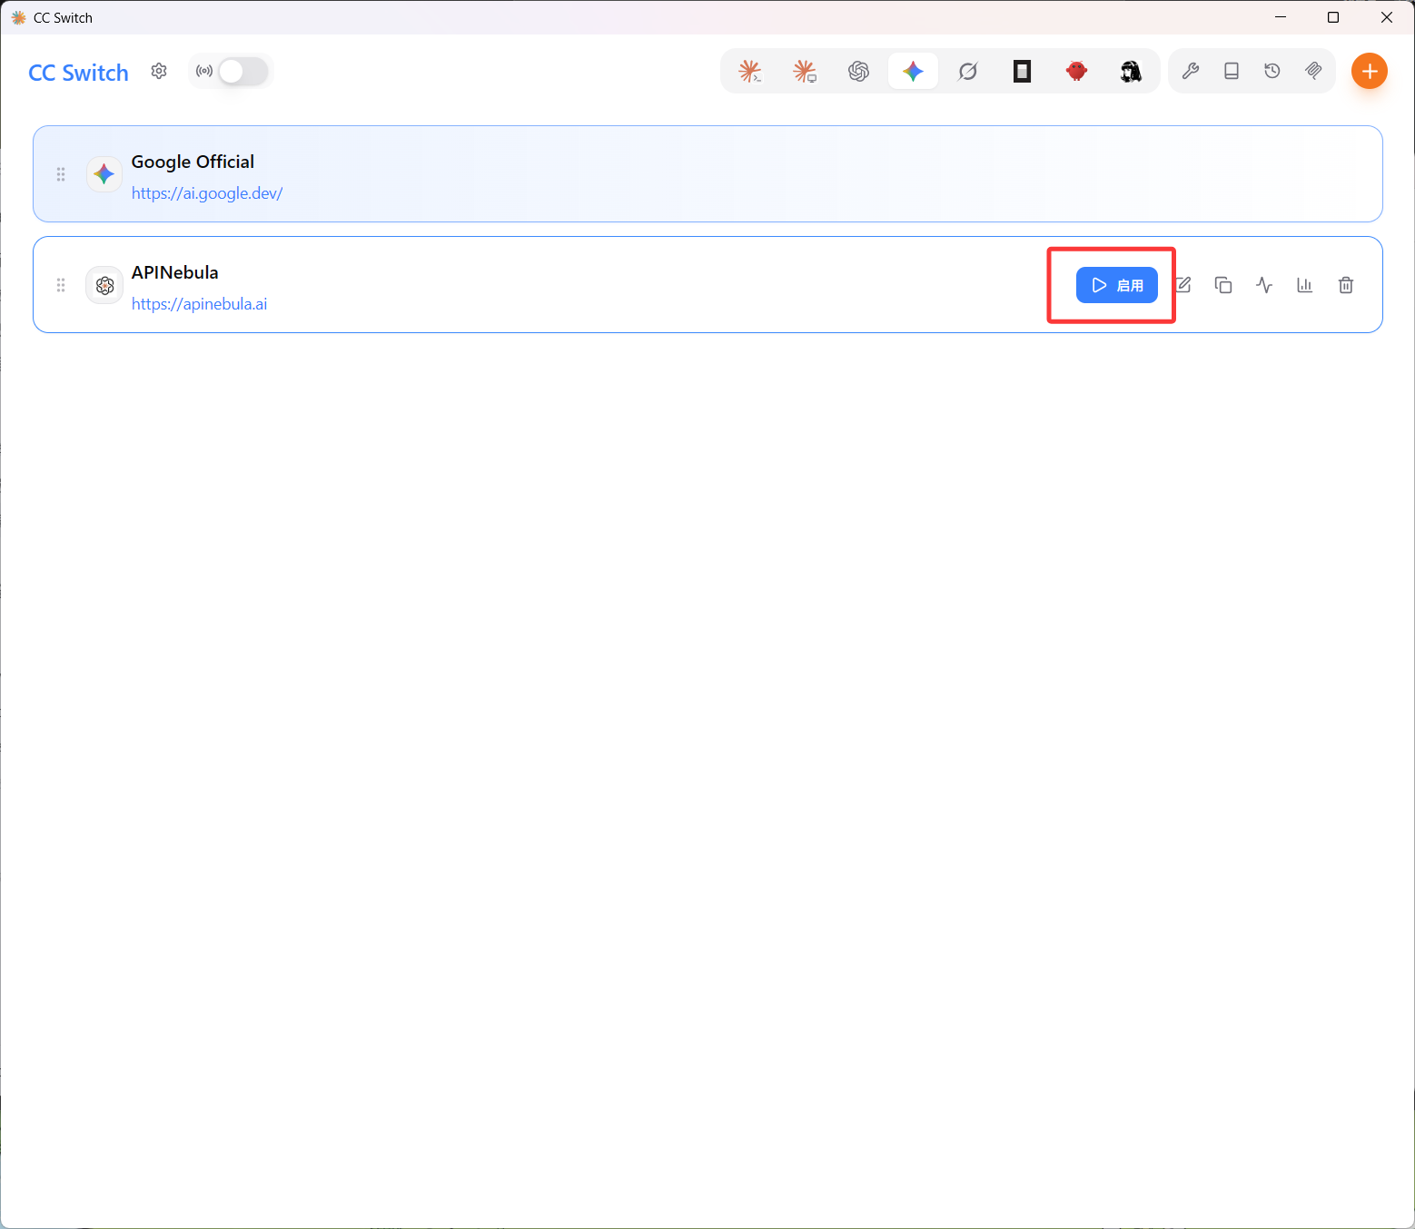The image size is (1415, 1229).
Task: Select the Gemini star app icon
Action: click(914, 71)
